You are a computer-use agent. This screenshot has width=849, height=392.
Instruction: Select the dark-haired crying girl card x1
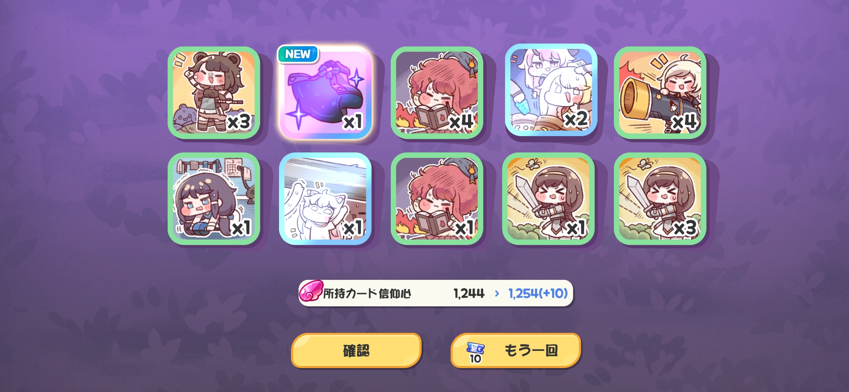coord(214,199)
